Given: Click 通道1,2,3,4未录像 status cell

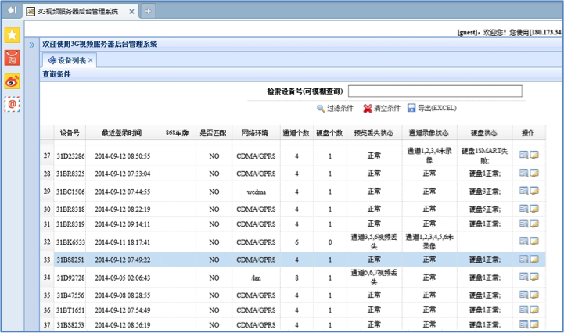Looking at the screenshot, I should coord(429,156).
